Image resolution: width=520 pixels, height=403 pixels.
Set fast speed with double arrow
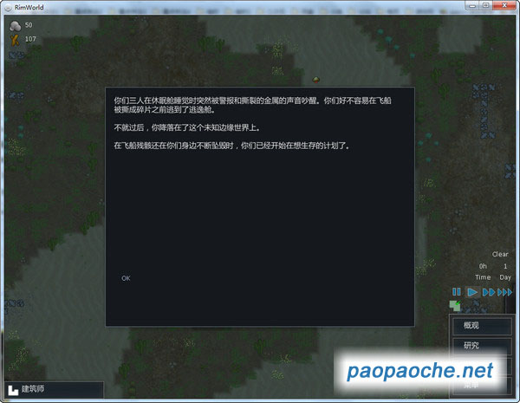489,292
